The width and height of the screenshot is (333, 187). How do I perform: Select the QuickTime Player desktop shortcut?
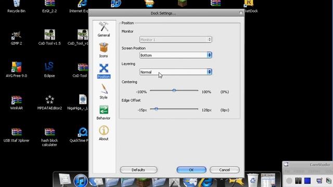(80, 135)
